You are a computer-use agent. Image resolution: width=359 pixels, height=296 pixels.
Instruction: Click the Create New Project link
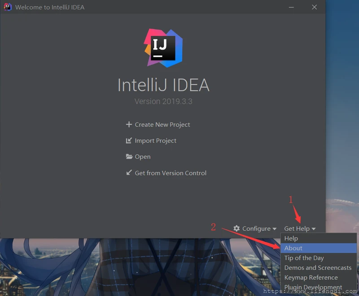[x=162, y=125]
